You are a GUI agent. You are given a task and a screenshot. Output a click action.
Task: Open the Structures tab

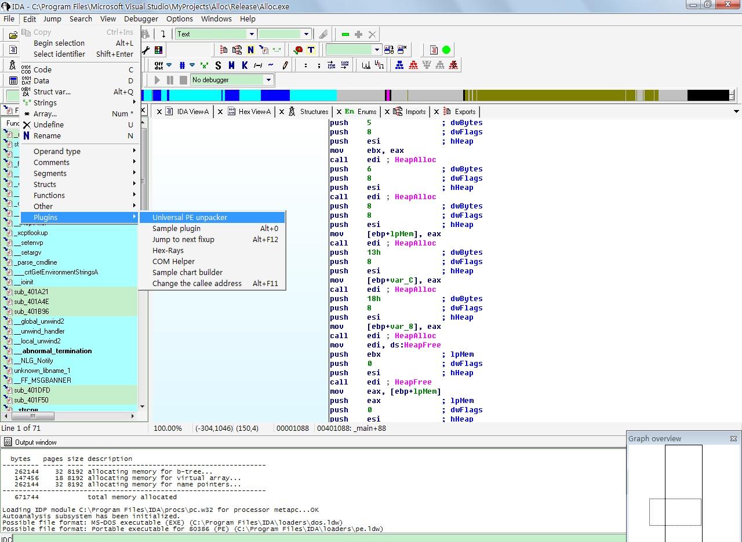314,112
